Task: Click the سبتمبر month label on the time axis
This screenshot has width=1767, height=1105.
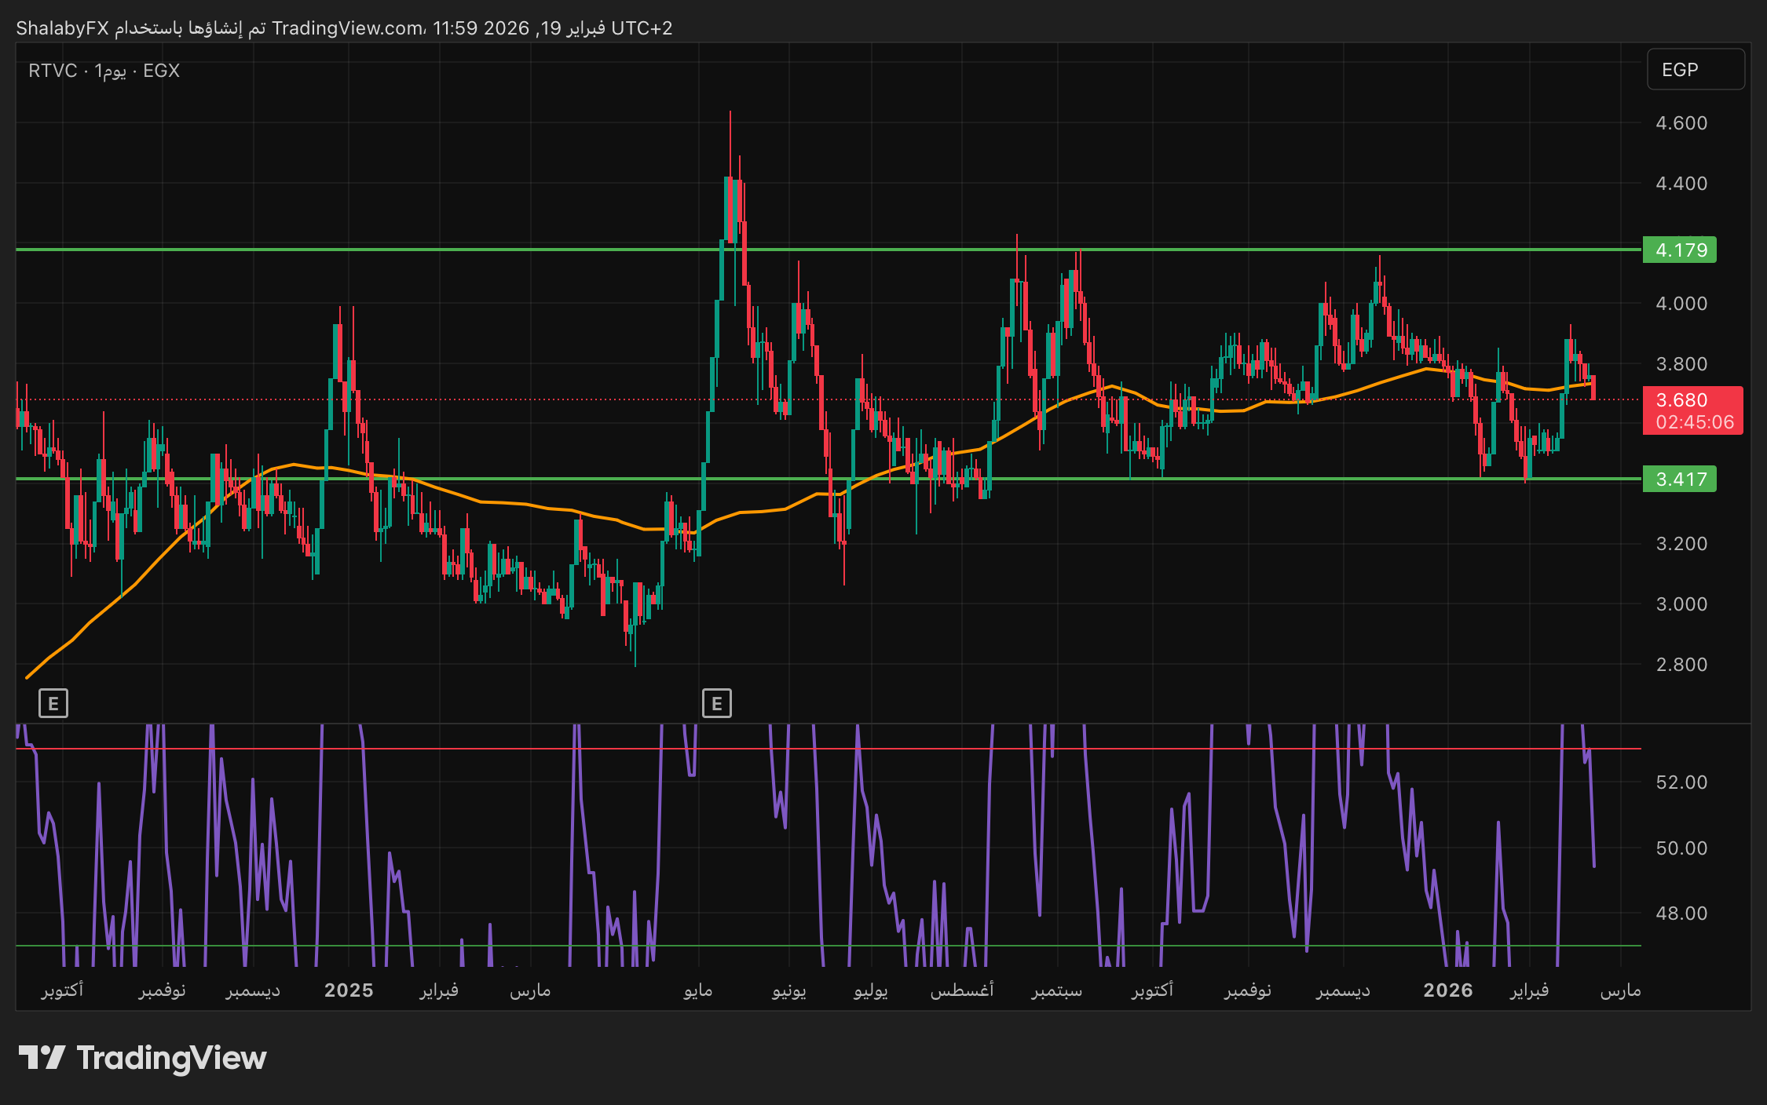Action: pos(1056,990)
